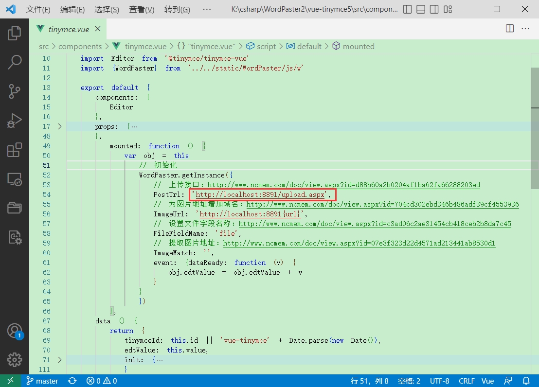Open the Remote Explorer icon
Image resolution: width=539 pixels, height=387 pixels.
[15, 180]
